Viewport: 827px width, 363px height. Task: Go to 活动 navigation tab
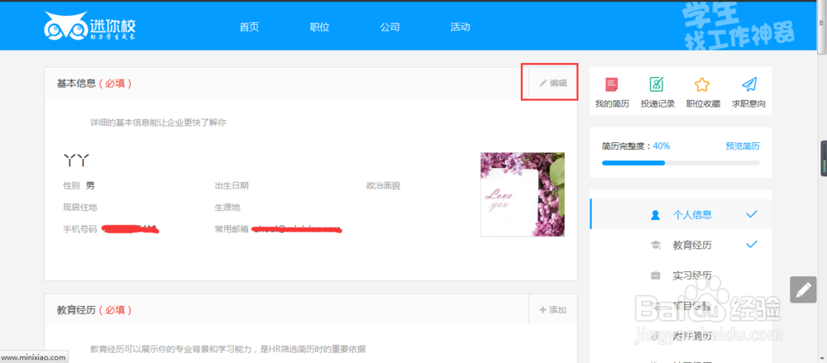coord(460,27)
